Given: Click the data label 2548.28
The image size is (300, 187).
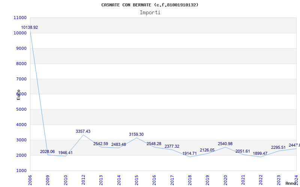Looking at the screenshot, I should [154, 144].
